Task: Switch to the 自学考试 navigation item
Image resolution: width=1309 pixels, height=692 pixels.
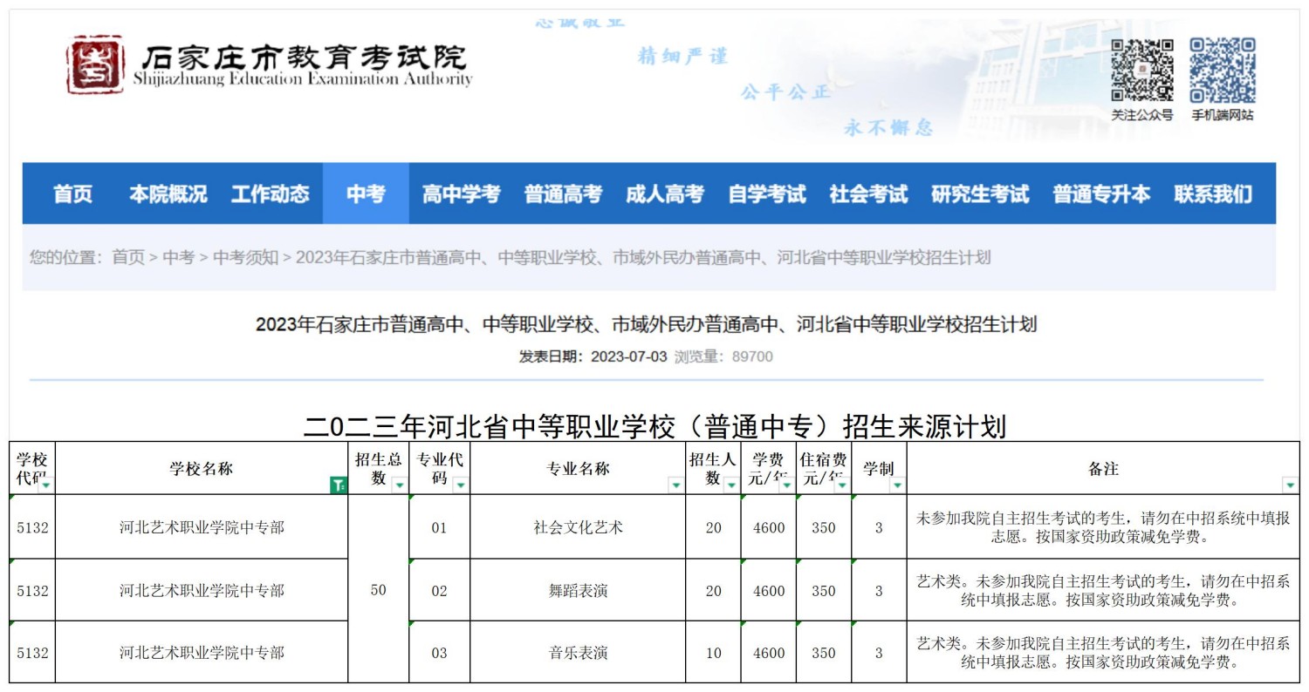Action: [767, 194]
